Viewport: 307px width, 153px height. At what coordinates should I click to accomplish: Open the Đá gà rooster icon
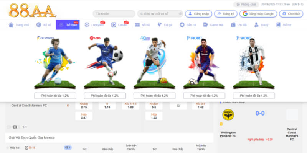click(x=160, y=24)
